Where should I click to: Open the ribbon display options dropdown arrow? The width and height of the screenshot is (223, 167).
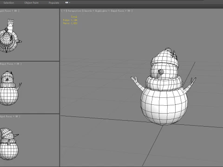70,3
